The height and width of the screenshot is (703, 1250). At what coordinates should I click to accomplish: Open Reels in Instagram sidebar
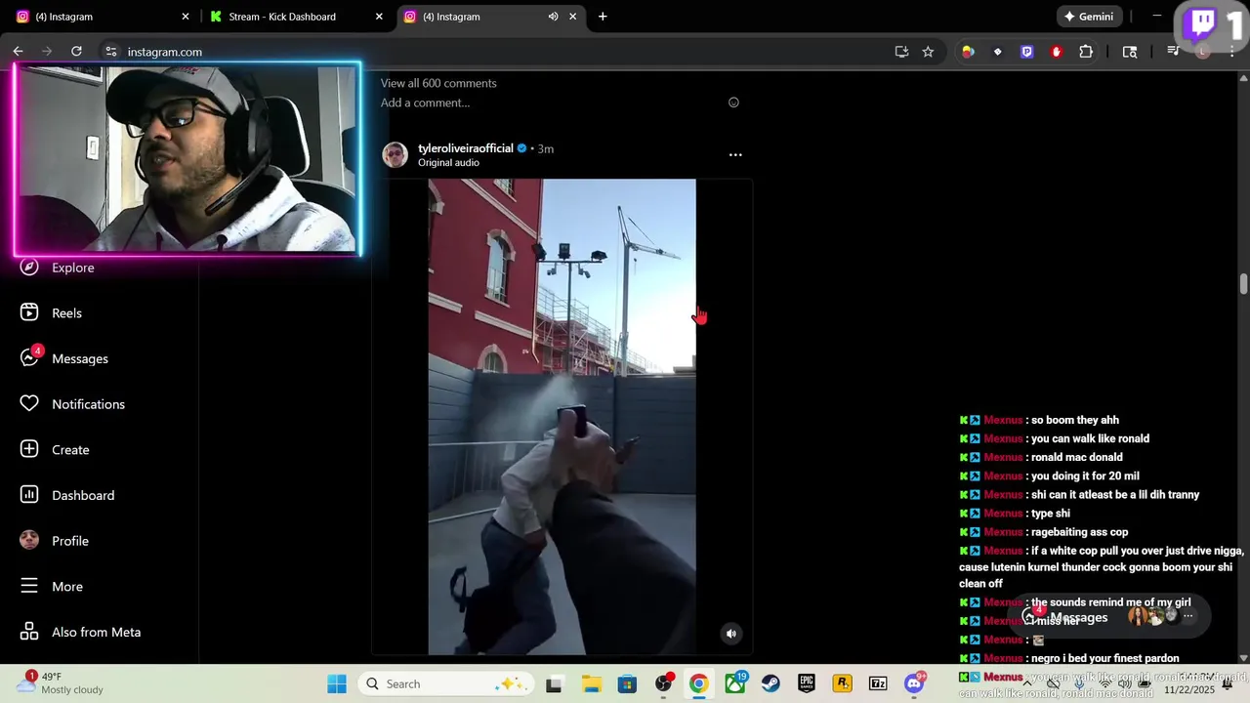pos(52,312)
